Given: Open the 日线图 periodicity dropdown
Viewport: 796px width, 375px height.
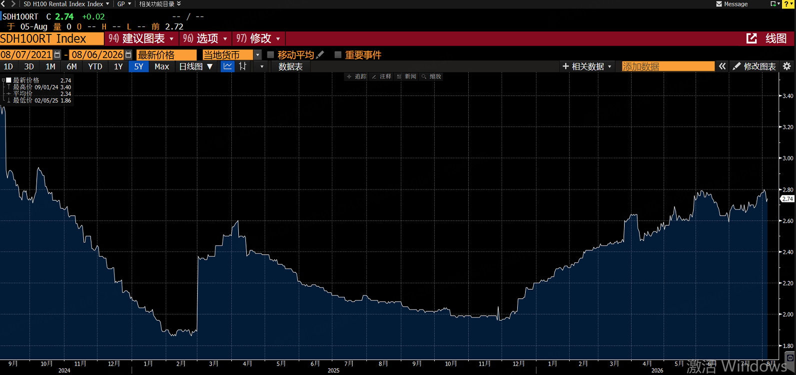Looking at the screenshot, I should [x=196, y=66].
